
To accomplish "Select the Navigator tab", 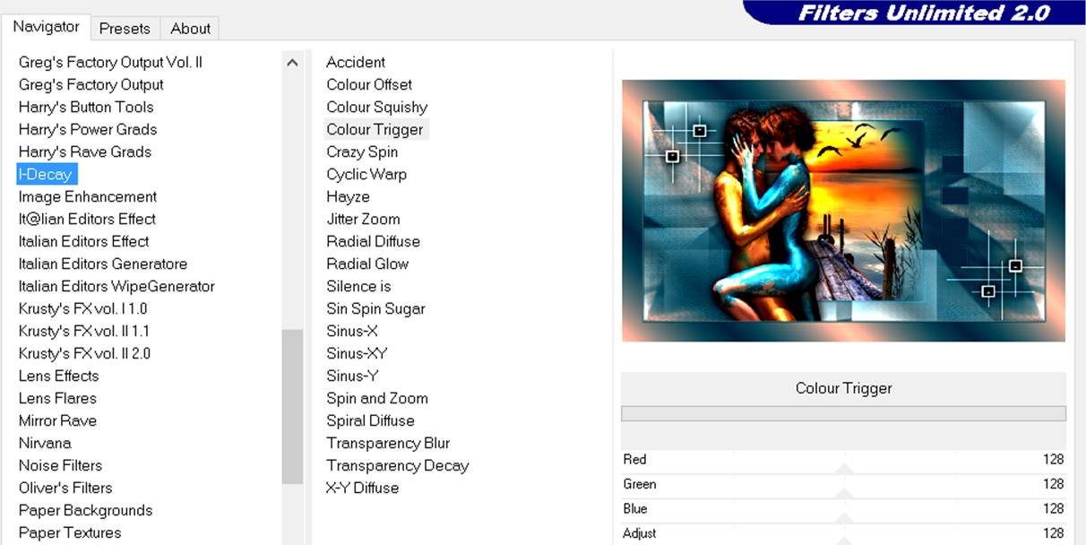I will point(46,27).
